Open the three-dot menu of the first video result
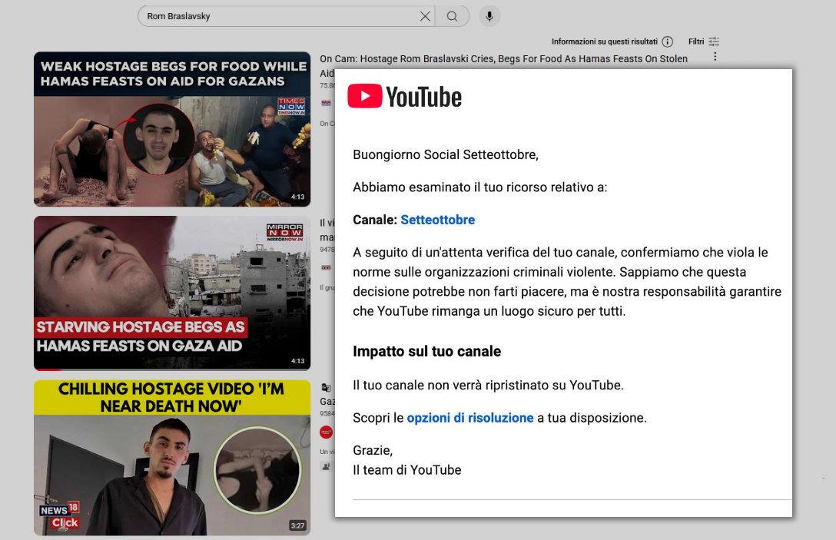 tap(715, 57)
